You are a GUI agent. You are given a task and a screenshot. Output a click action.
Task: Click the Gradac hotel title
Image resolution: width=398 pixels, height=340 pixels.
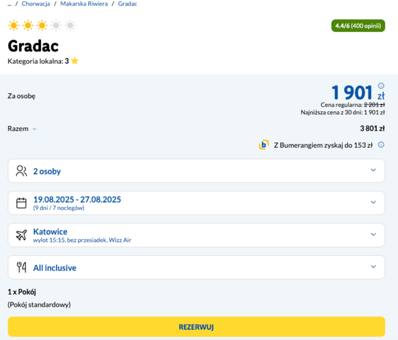[33, 46]
